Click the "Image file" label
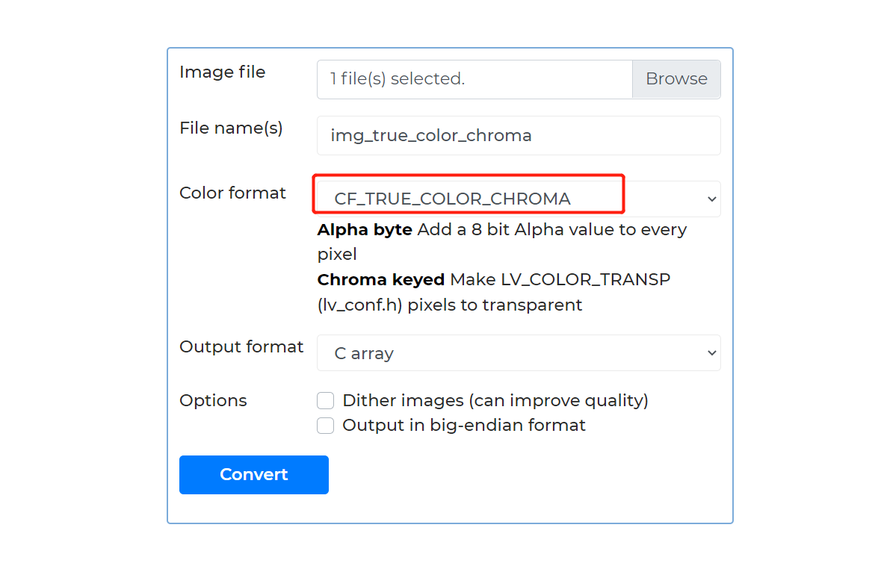This screenshot has height=563, width=878. (x=223, y=72)
